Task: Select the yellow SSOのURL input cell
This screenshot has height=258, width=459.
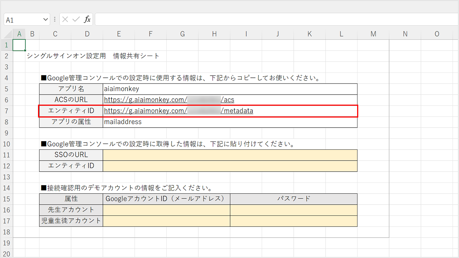Action: [229, 155]
